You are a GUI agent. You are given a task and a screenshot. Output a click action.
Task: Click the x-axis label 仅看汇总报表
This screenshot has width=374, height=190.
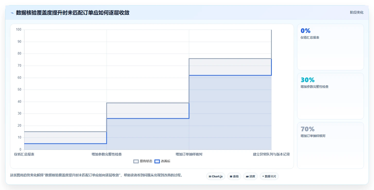tap(24, 154)
